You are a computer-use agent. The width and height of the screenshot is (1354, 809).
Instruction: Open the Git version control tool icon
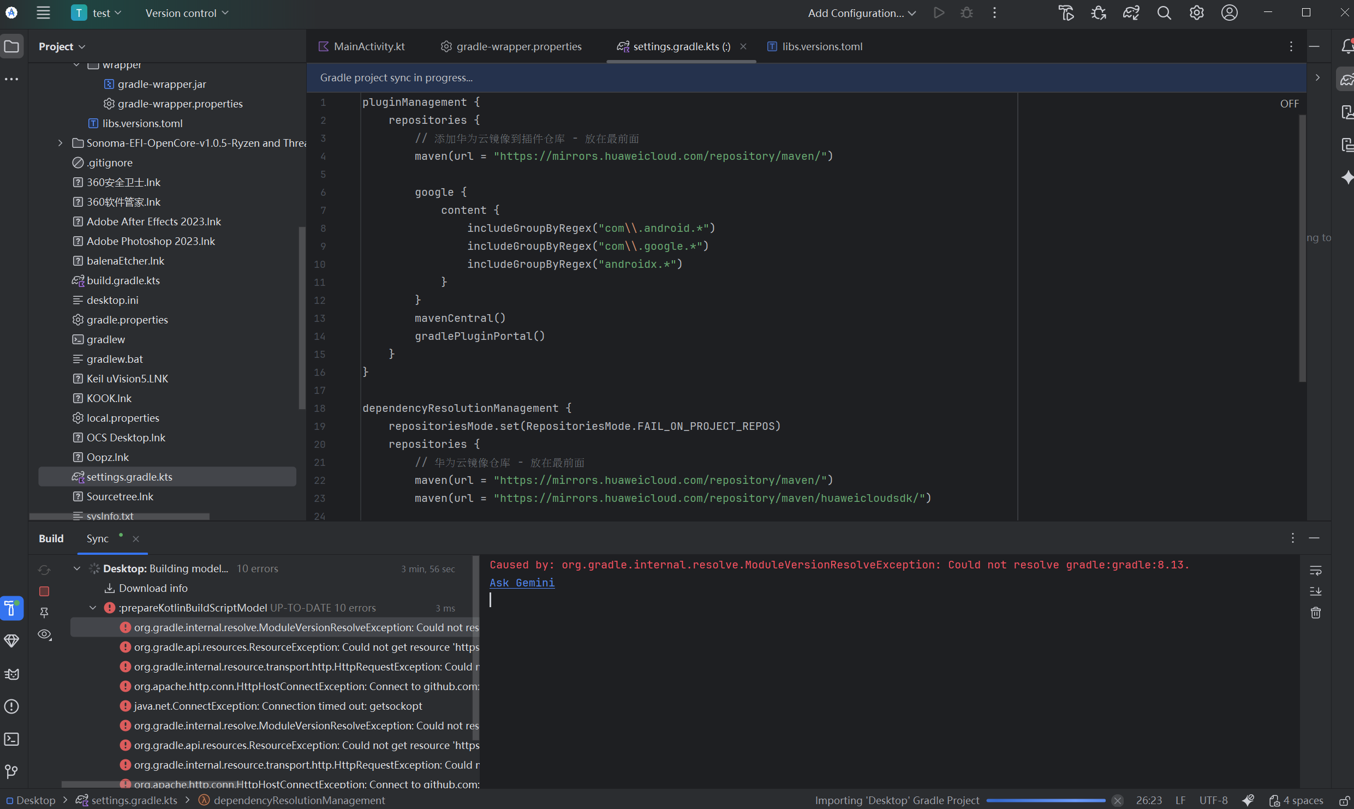click(x=11, y=771)
